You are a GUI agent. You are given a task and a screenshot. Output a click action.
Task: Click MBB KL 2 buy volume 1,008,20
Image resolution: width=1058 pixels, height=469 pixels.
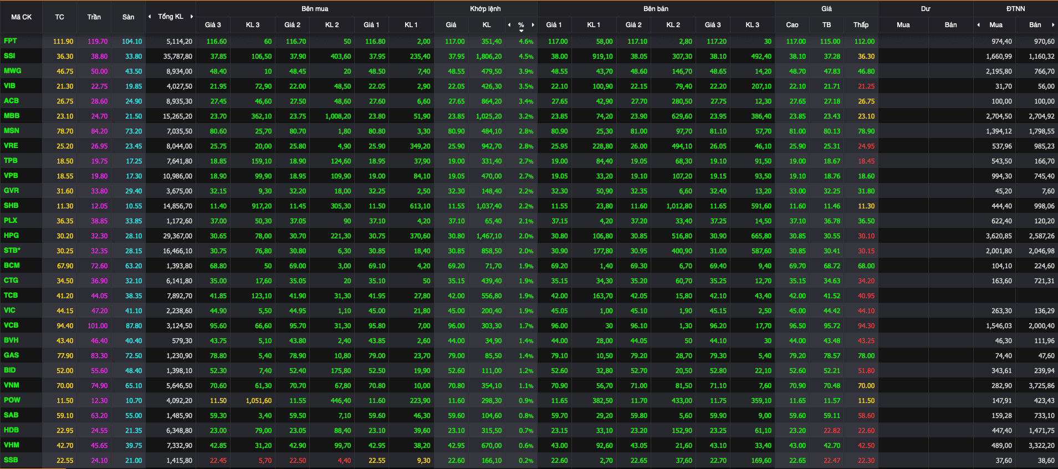[x=338, y=116]
